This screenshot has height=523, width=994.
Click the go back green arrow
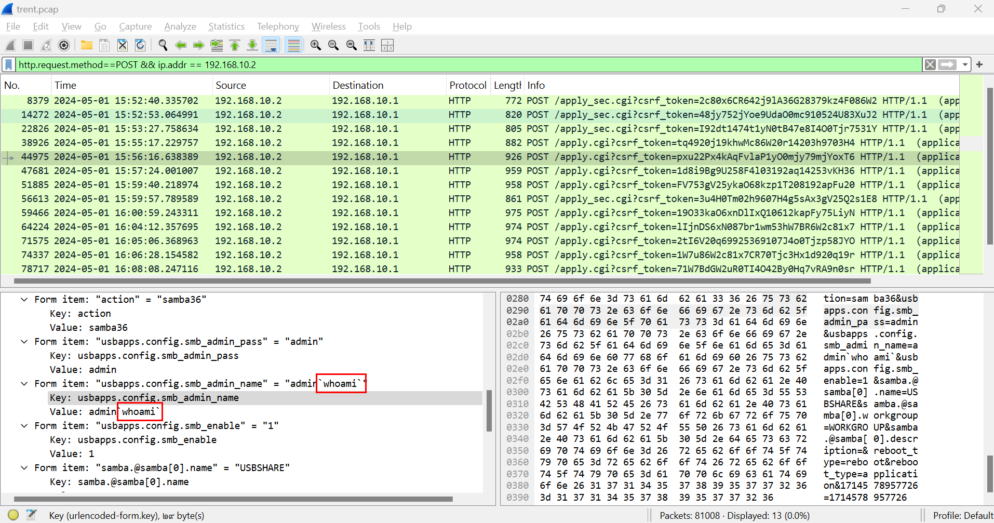(181, 46)
